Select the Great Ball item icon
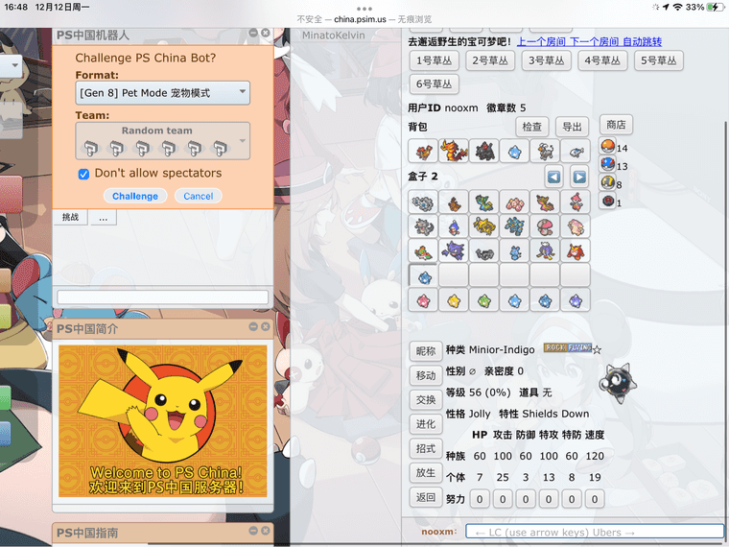The image size is (729, 547). coord(606,166)
